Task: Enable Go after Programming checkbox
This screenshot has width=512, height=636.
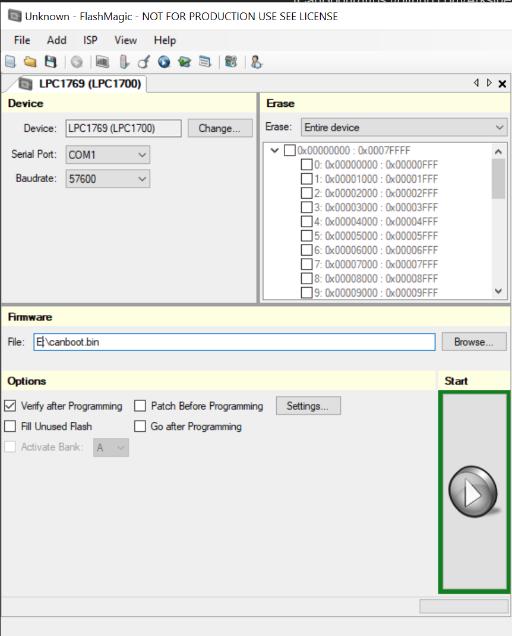Action: coord(140,426)
